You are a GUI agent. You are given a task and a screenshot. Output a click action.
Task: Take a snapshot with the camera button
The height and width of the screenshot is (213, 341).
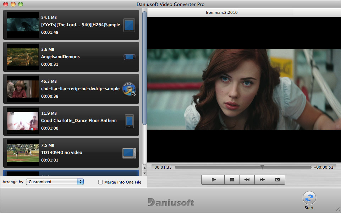pyautogui.click(x=277, y=180)
